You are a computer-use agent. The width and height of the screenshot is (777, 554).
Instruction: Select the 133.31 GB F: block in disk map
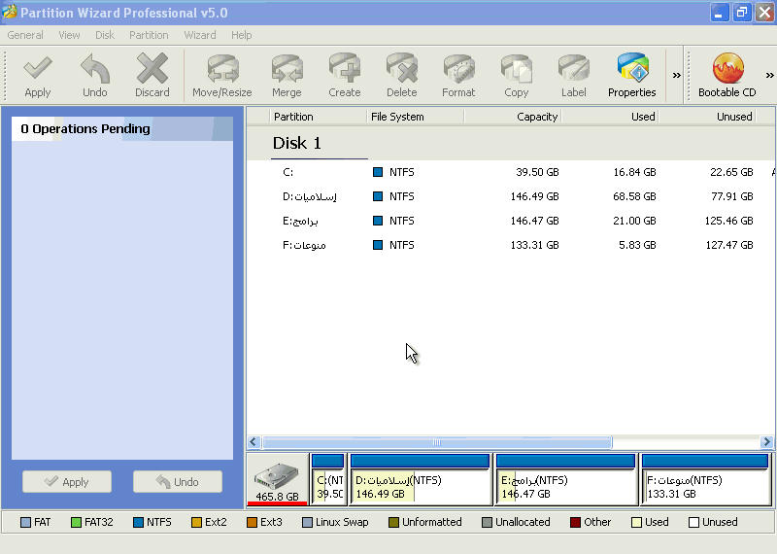click(x=705, y=479)
